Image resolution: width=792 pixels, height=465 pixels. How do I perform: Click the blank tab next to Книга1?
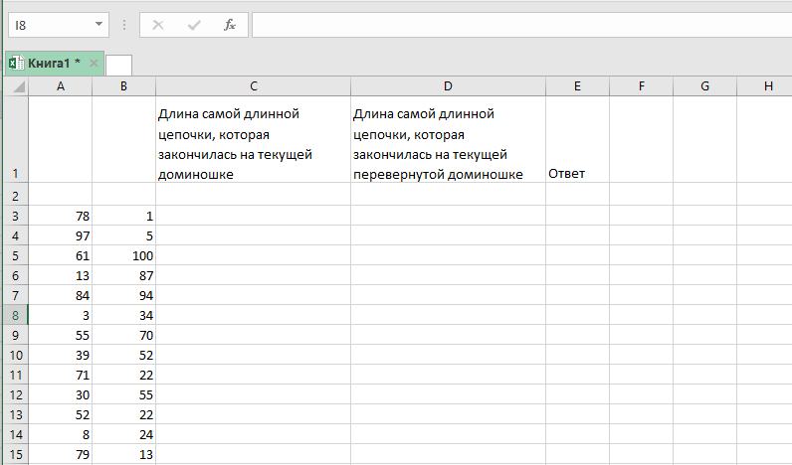point(118,65)
